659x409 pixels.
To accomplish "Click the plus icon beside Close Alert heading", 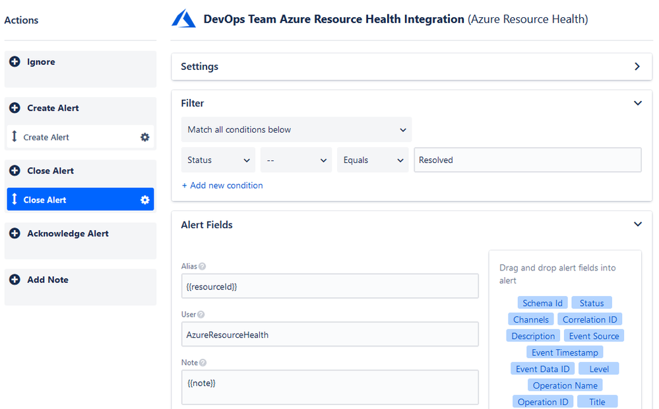I will 15,171.
